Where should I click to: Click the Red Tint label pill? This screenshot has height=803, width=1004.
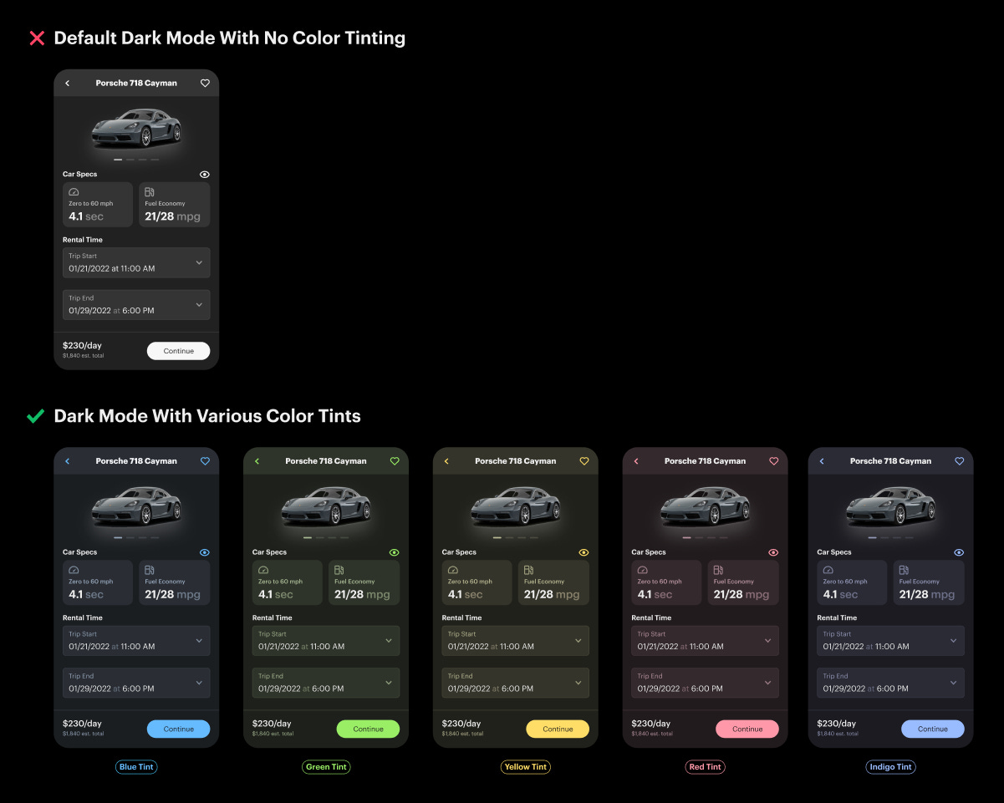click(706, 767)
